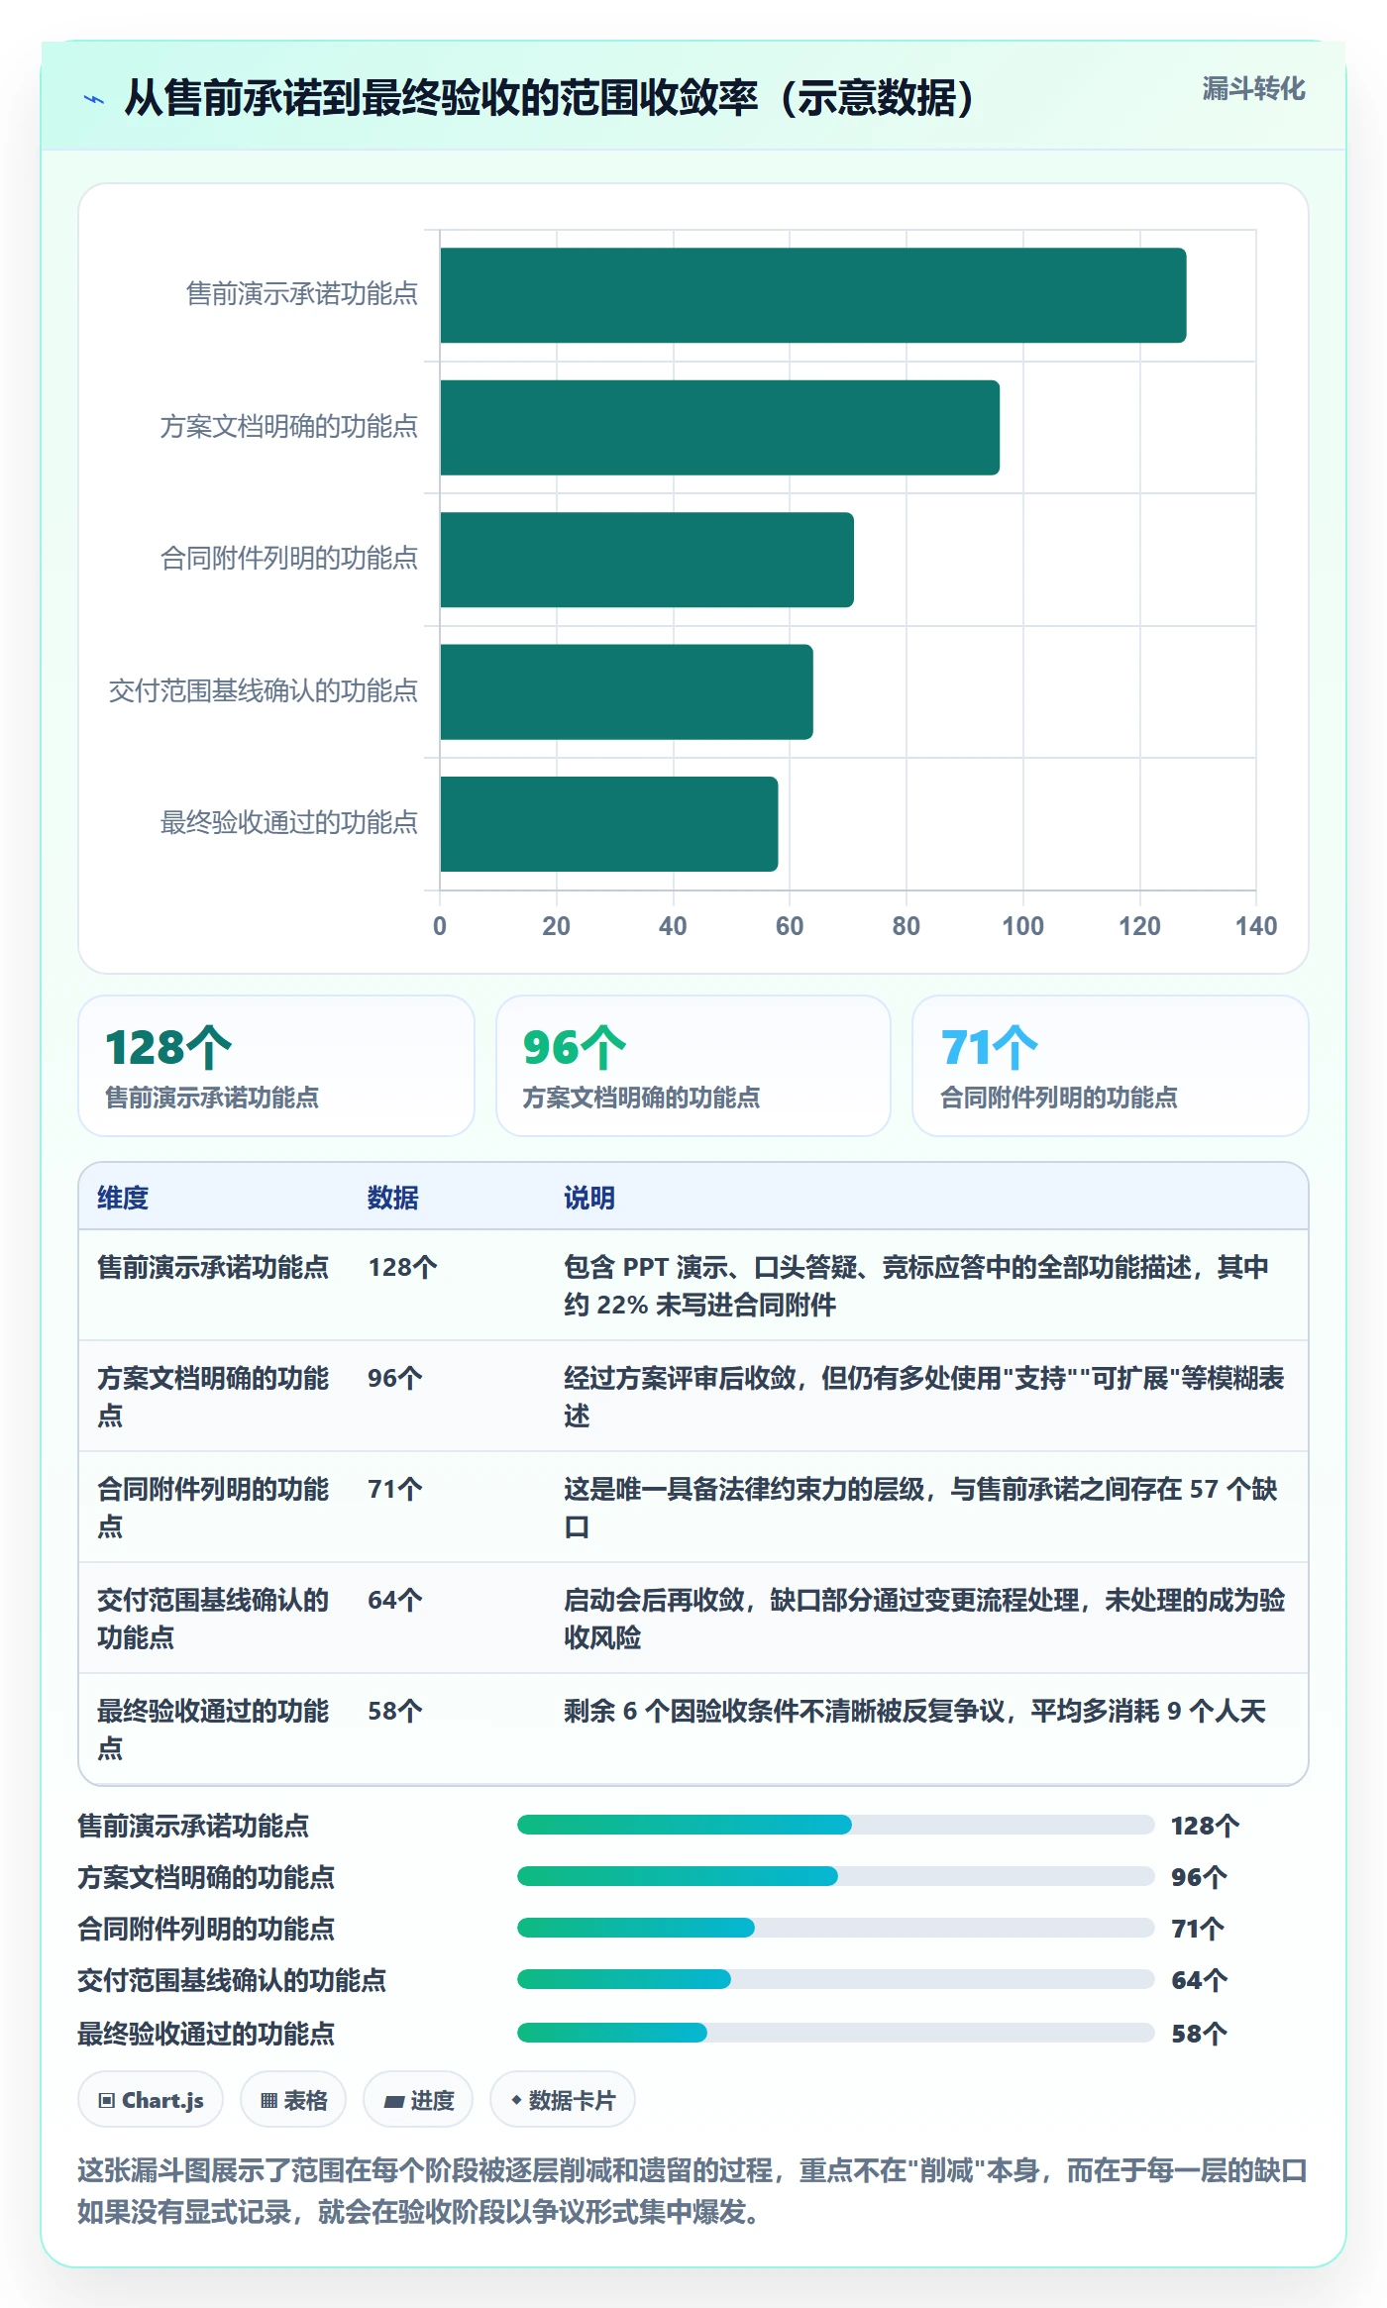Screen dimensions: 1387x2308
Task: Click the 售前演示承诺功能点 bar in chart
Action: [x=812, y=295]
